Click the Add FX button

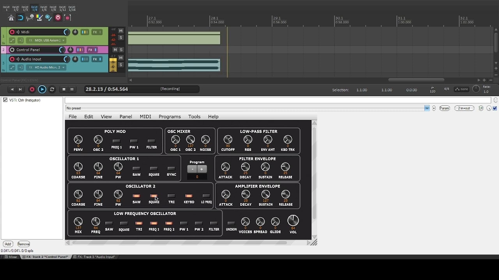coord(8,244)
